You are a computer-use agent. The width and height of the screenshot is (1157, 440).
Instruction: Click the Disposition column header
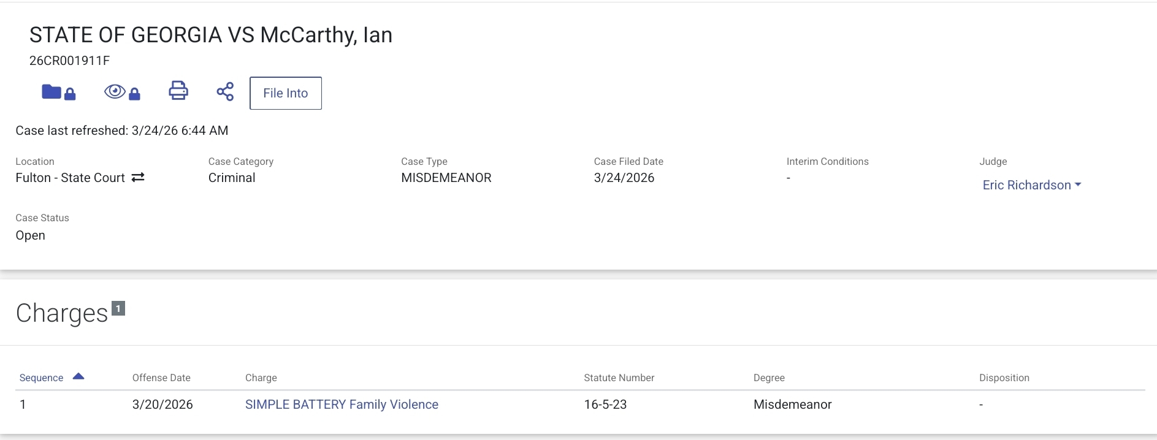(1004, 377)
